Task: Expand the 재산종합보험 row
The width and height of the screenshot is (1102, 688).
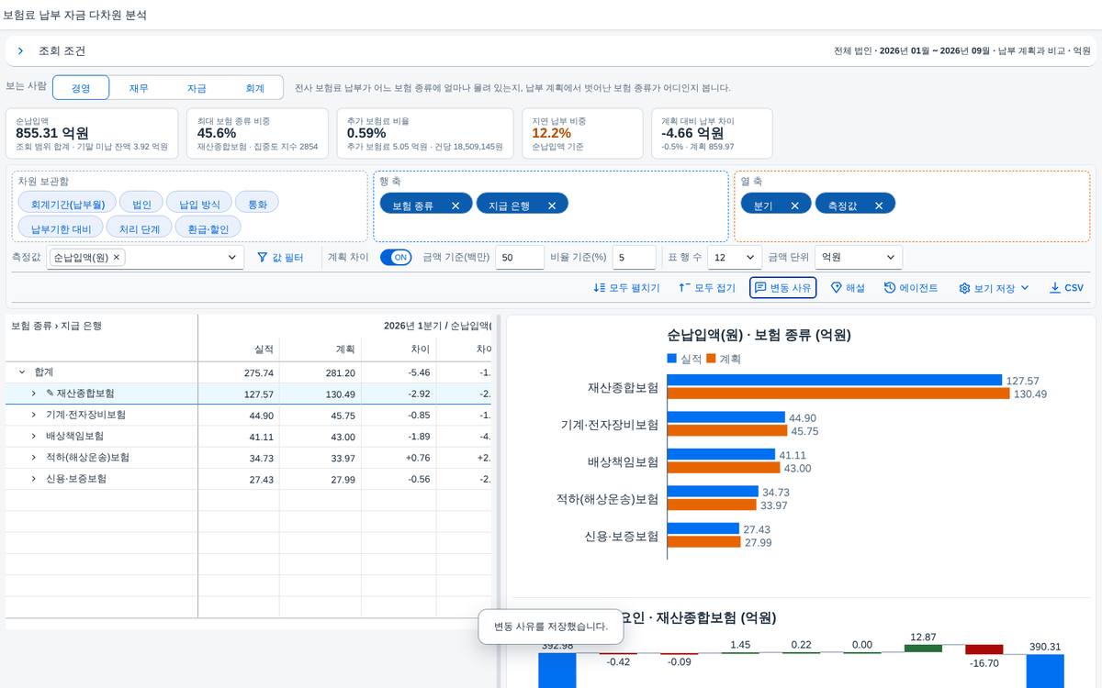Action: click(34, 394)
